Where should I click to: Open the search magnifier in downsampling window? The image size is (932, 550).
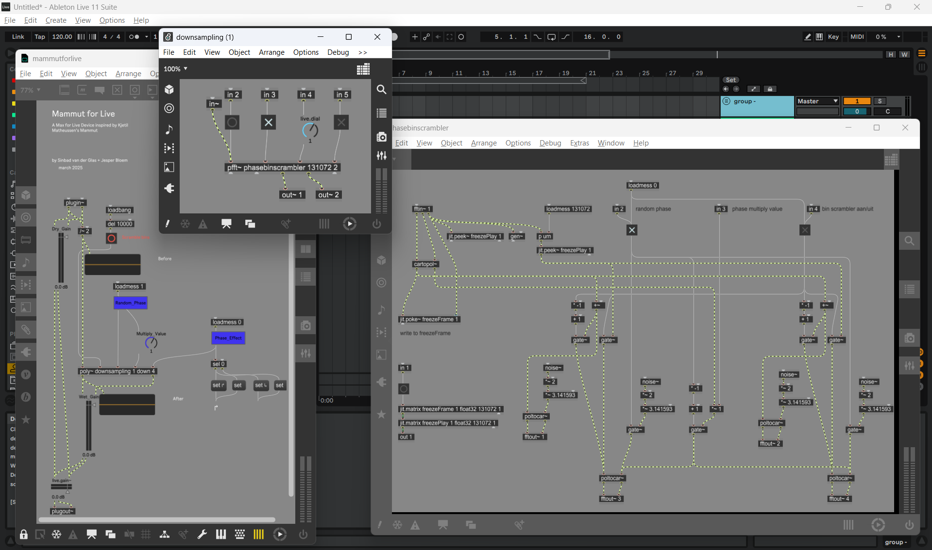click(382, 90)
